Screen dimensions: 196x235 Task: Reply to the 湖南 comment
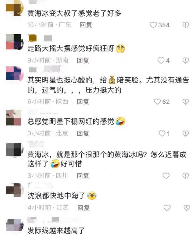[83, 61]
